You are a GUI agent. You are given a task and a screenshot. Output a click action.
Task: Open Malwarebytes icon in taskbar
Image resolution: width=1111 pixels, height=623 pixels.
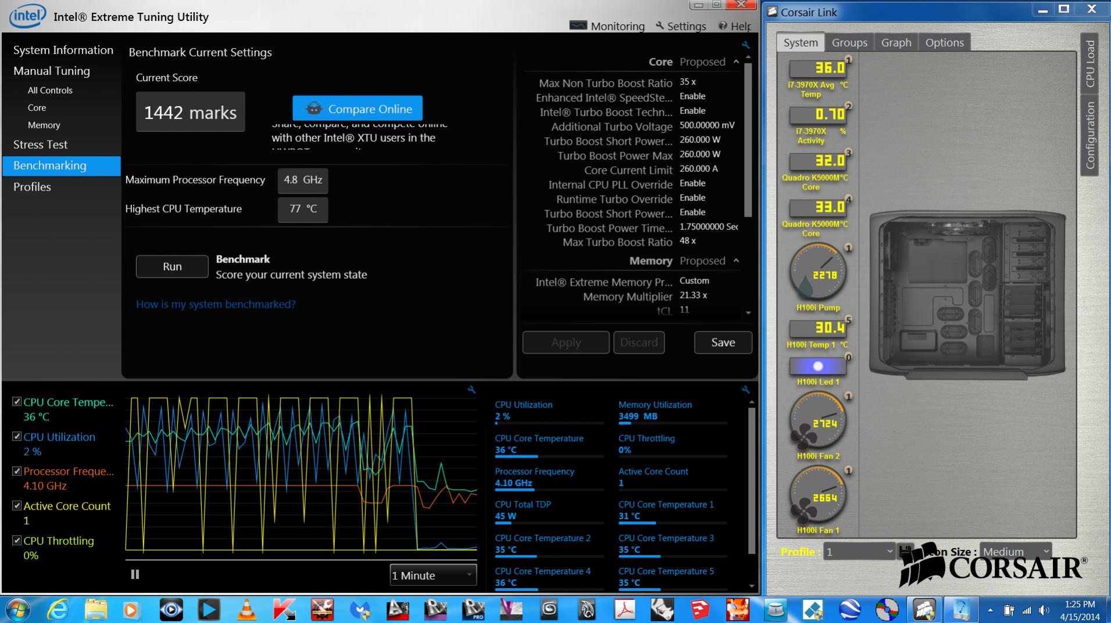tap(360, 610)
